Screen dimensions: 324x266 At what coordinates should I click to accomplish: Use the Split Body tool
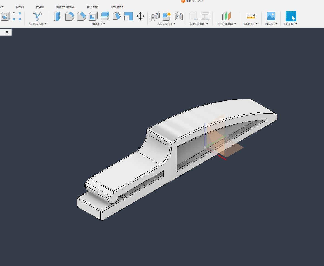point(116,16)
